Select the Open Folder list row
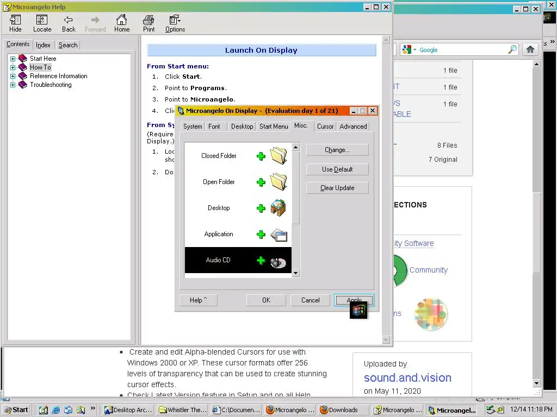This screenshot has width=557, height=417. (x=238, y=182)
